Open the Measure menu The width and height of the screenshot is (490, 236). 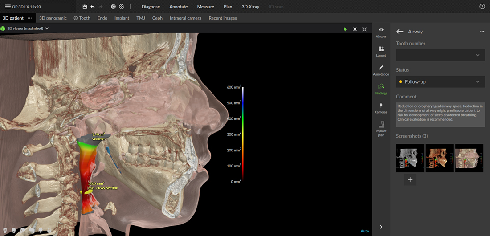click(x=205, y=7)
